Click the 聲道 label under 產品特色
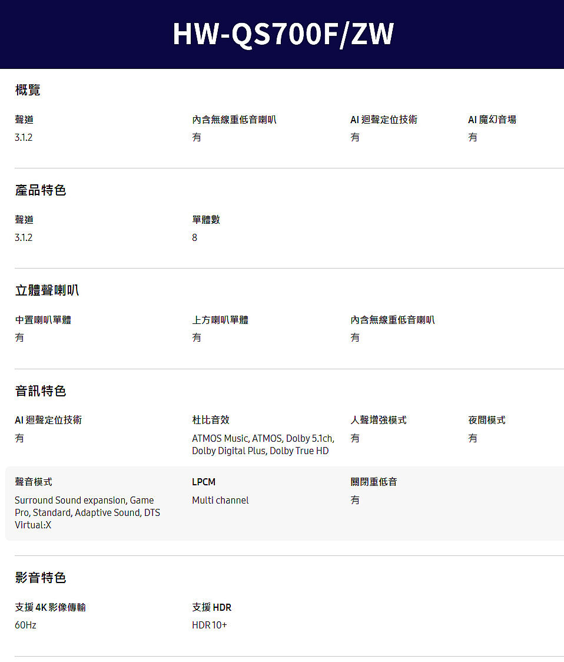 click(x=24, y=220)
